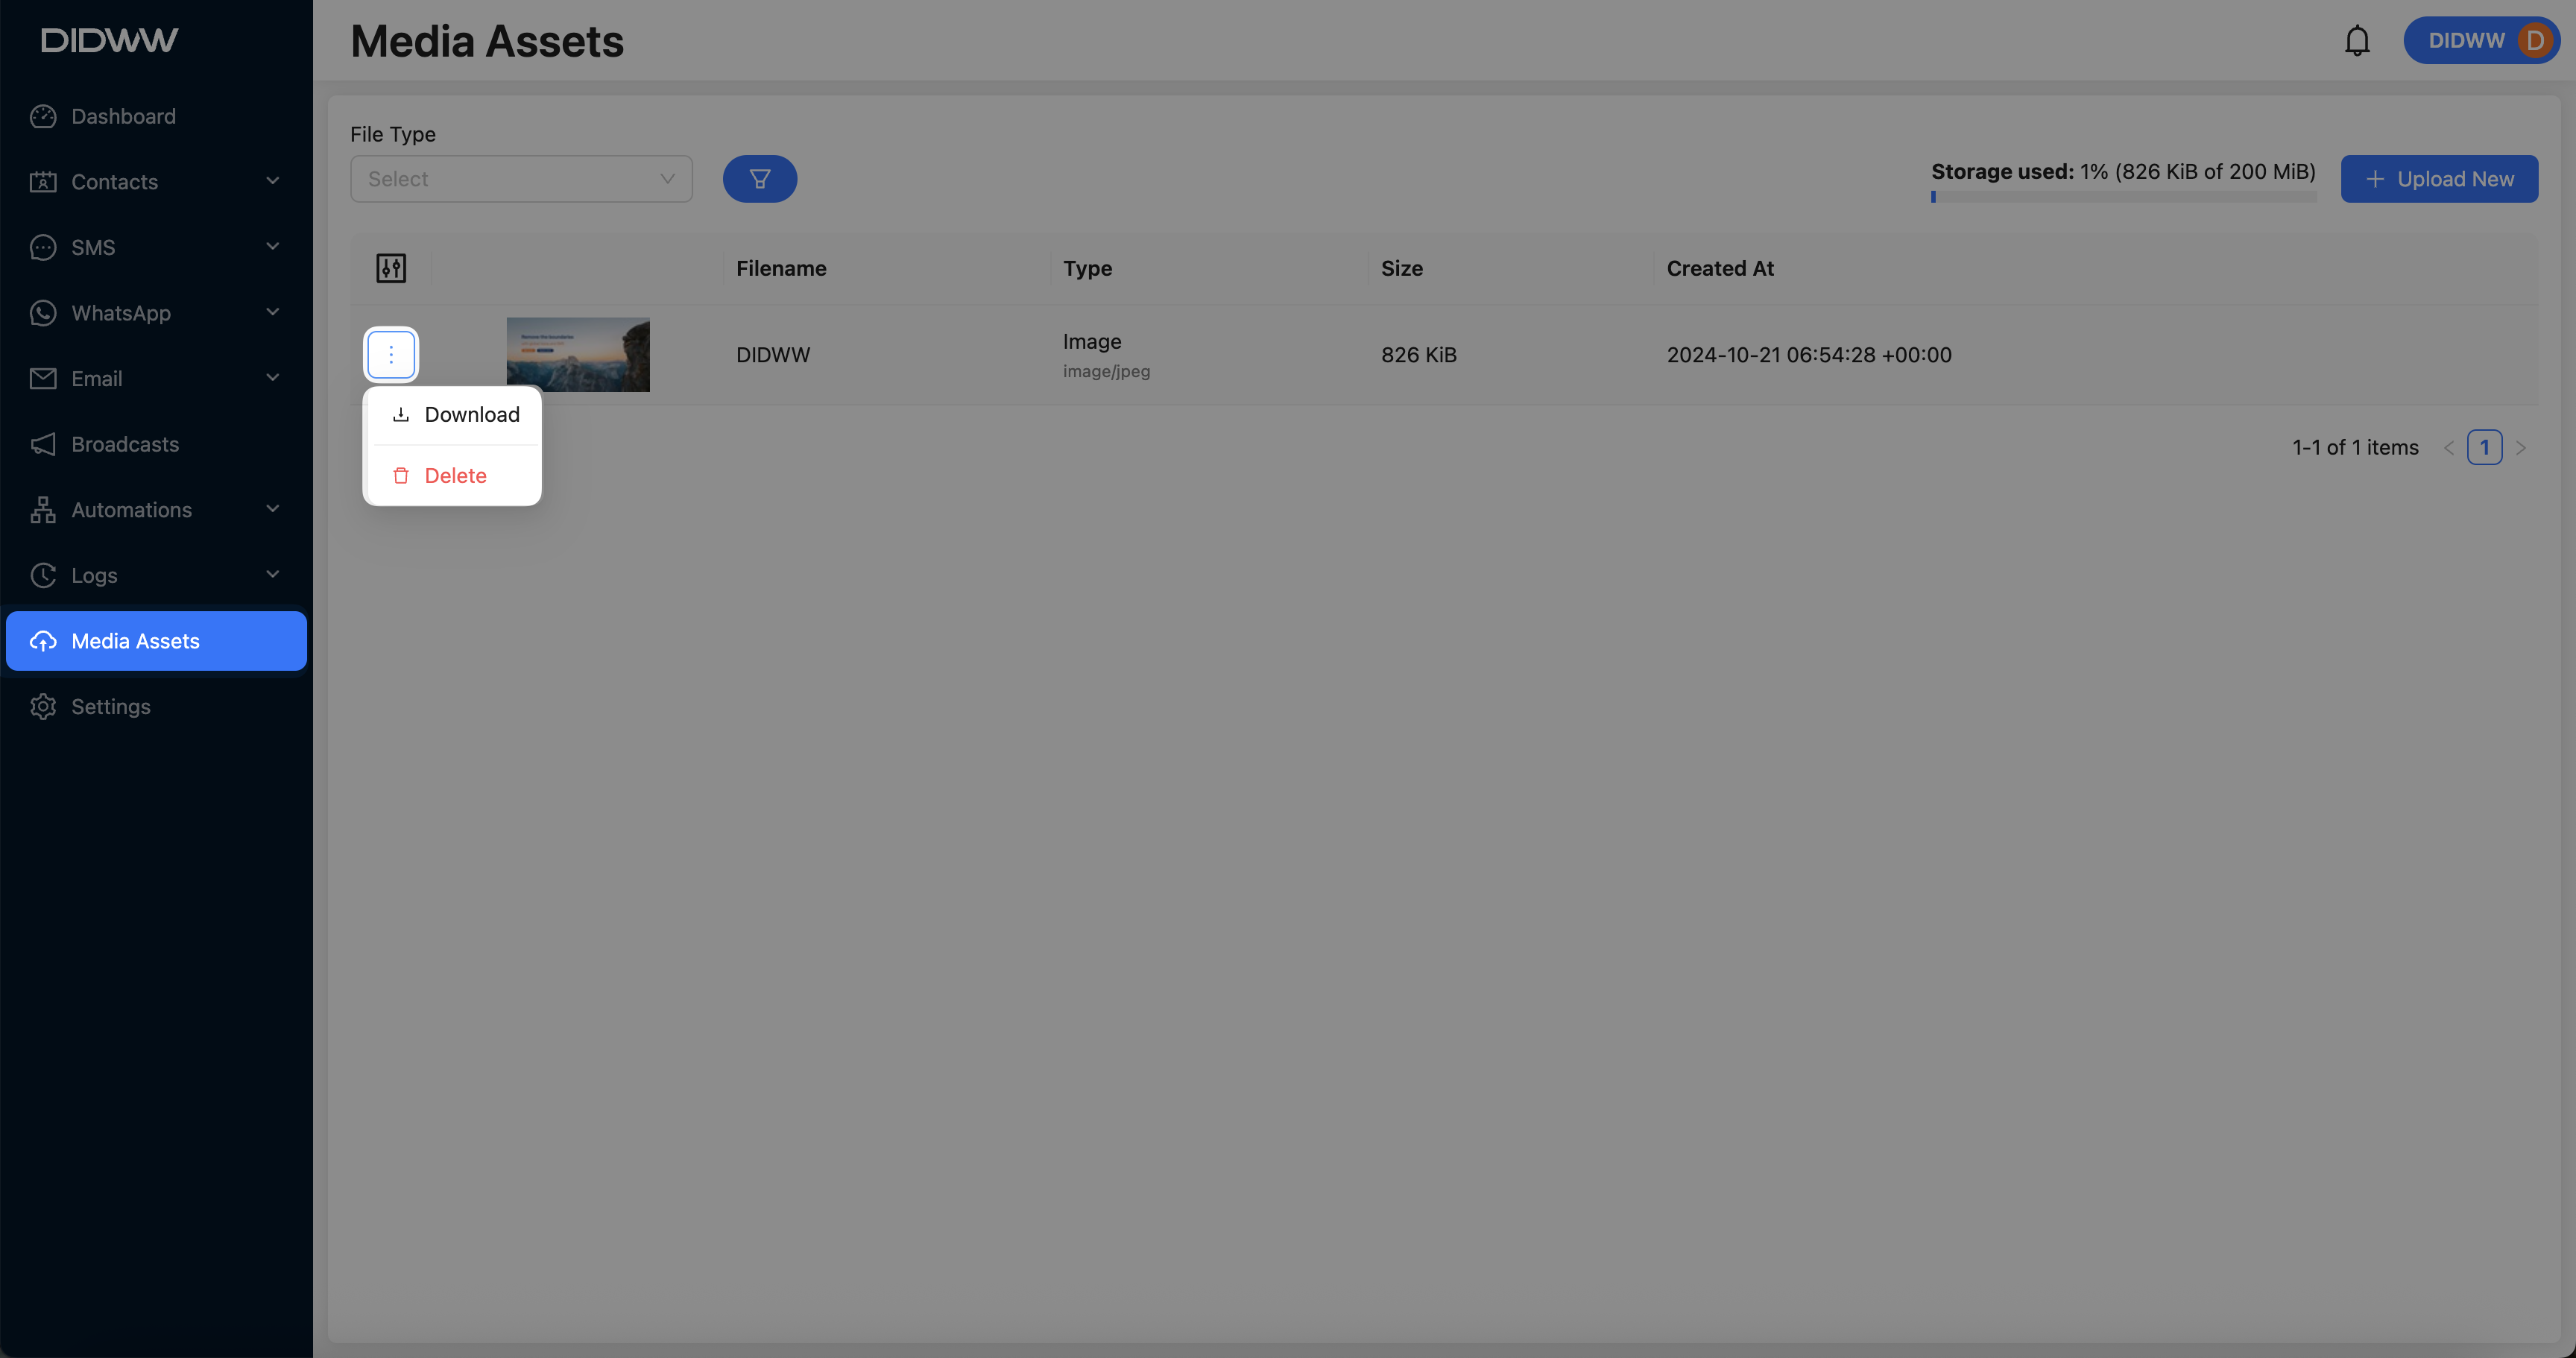
Task: Select the Broadcasts sidebar icon
Action: pos(43,444)
